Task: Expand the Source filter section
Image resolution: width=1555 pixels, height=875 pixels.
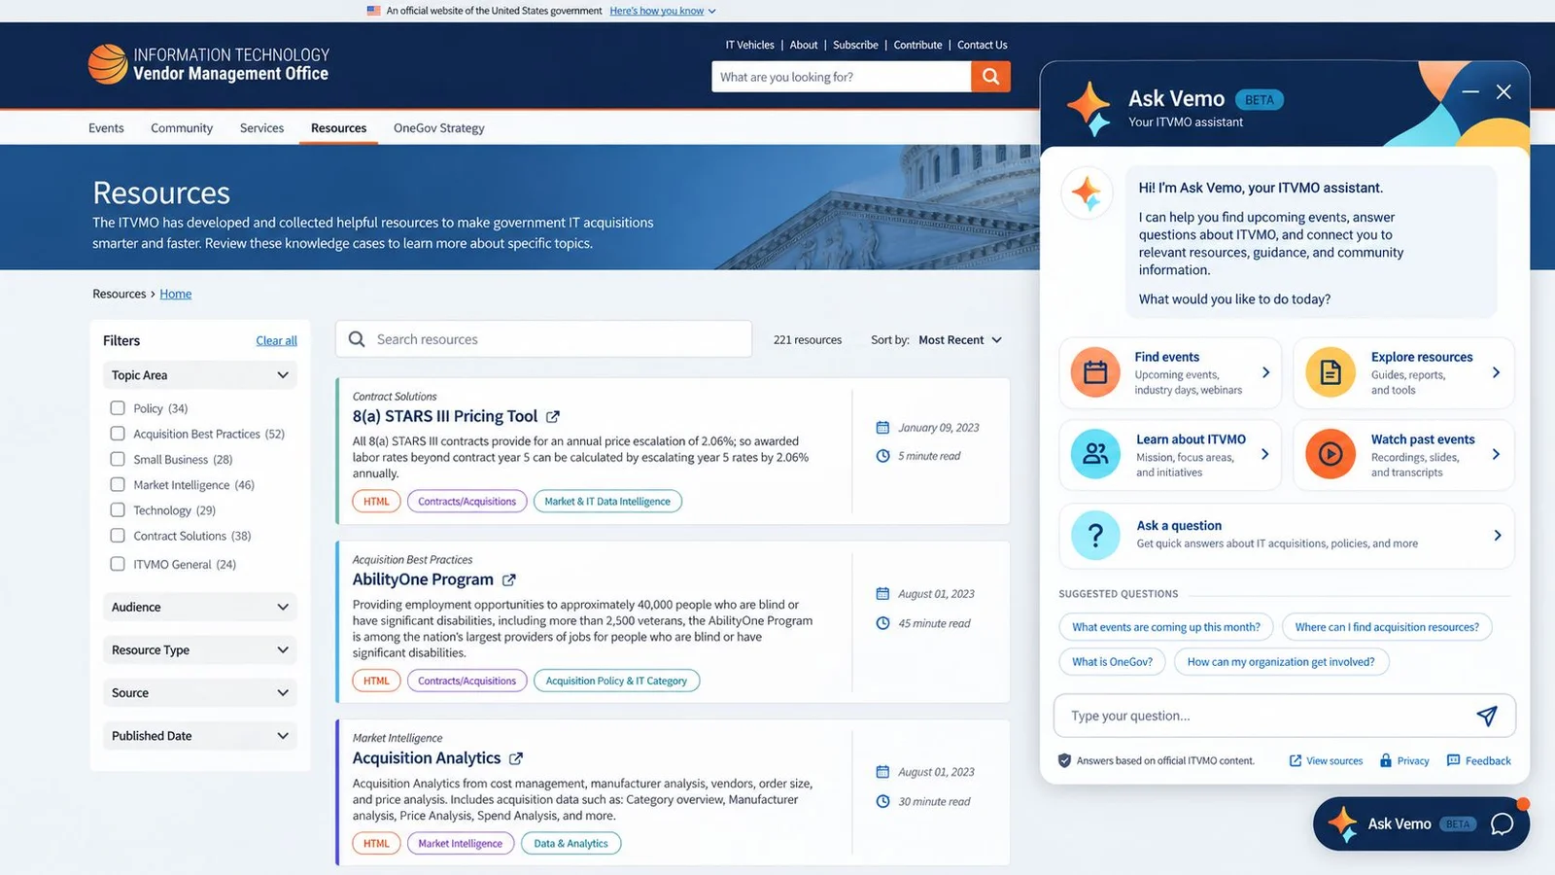Action: tap(200, 693)
